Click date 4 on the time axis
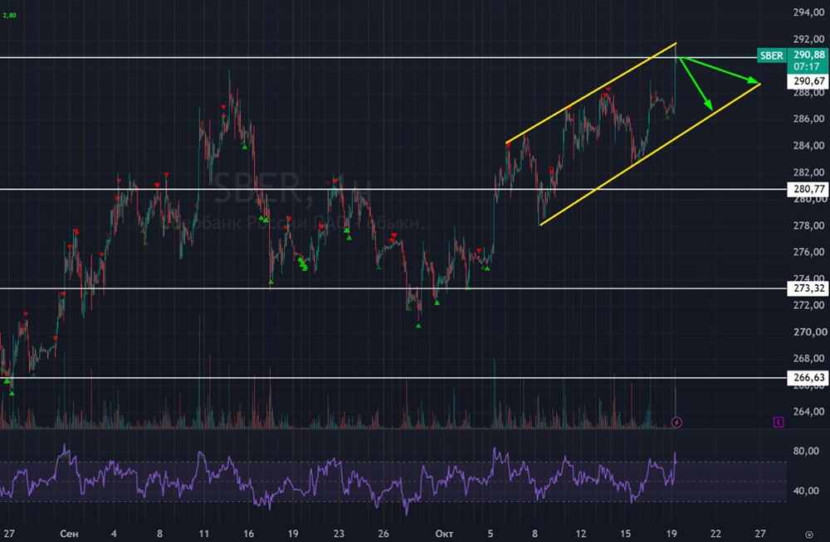Image resolution: width=830 pixels, height=542 pixels. pyautogui.click(x=114, y=534)
